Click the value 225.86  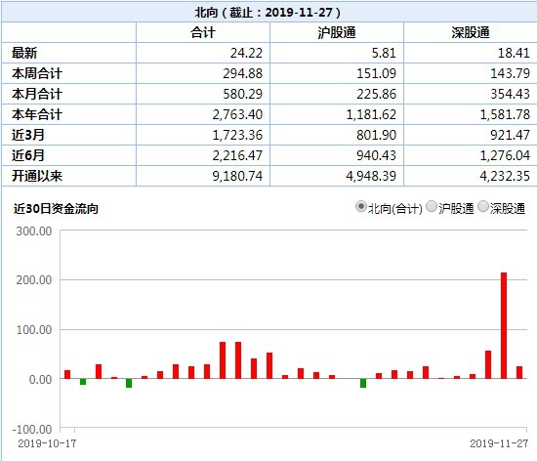376,94
